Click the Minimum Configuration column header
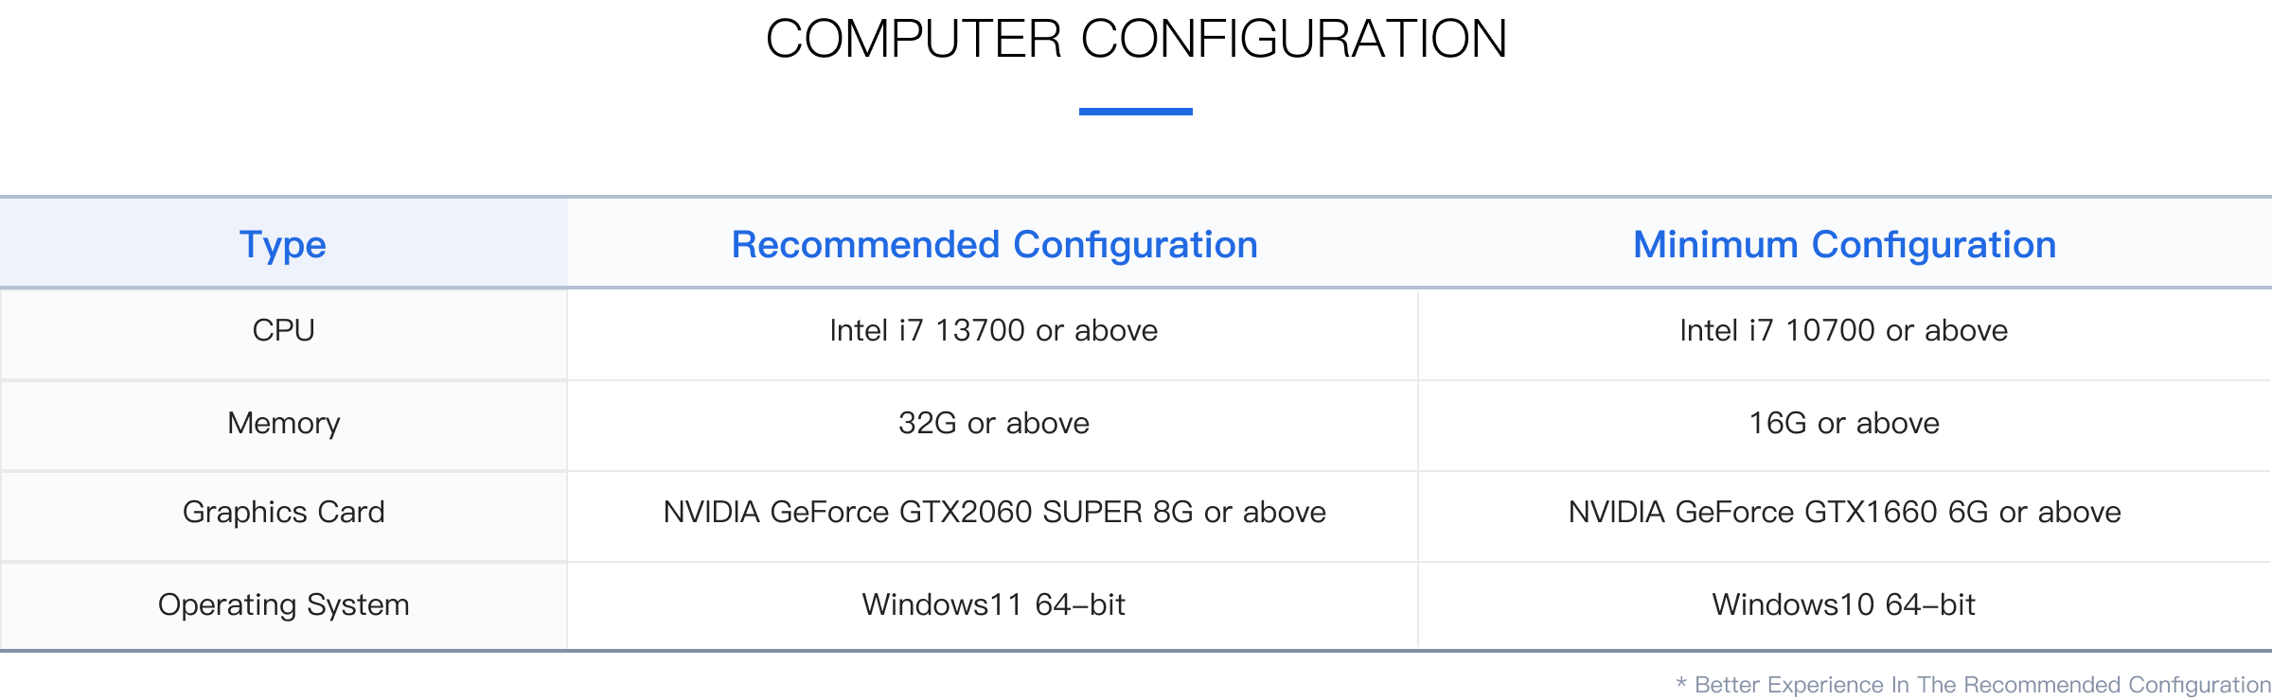The width and height of the screenshot is (2272, 700). (x=1844, y=245)
